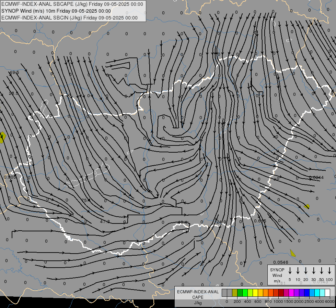Select the sky blue CAPE swatch
This screenshot has width=336, height=308.
[x=312, y=293]
